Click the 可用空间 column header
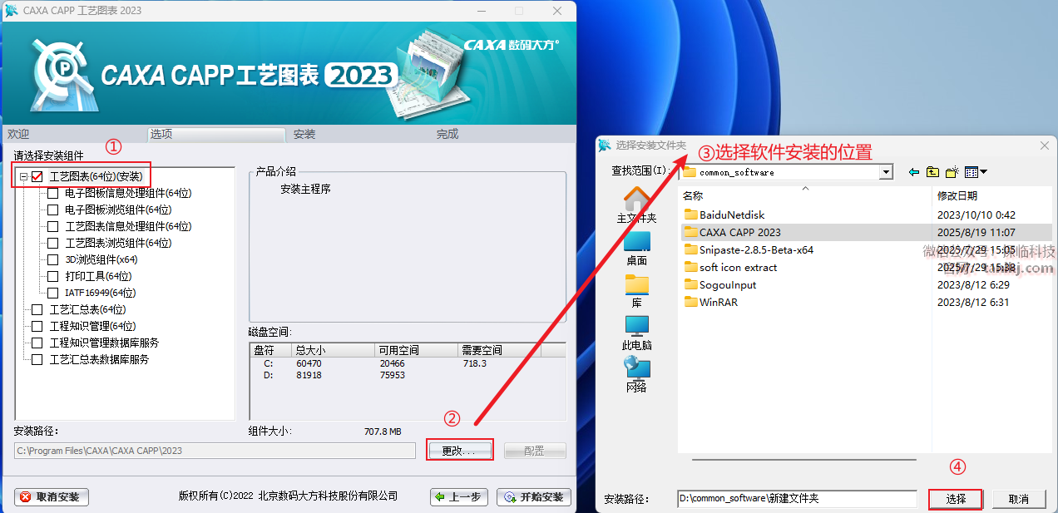Screen dimensions: 1058x513 tap(417, 350)
